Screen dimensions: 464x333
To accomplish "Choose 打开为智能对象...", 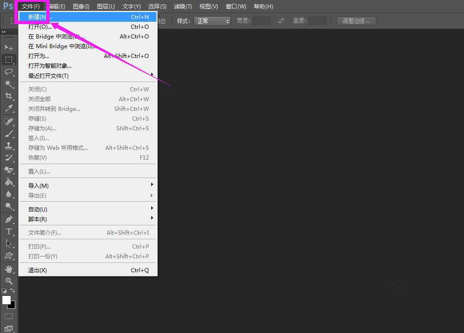I will coord(88,66).
